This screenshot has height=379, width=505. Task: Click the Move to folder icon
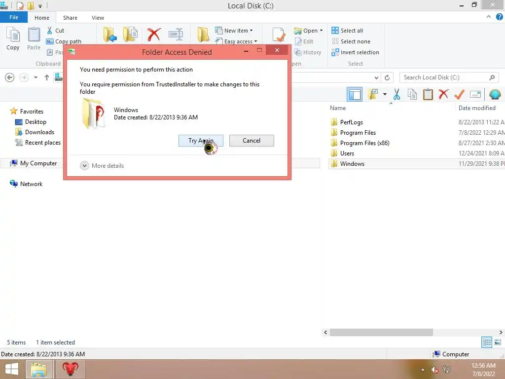click(x=110, y=35)
